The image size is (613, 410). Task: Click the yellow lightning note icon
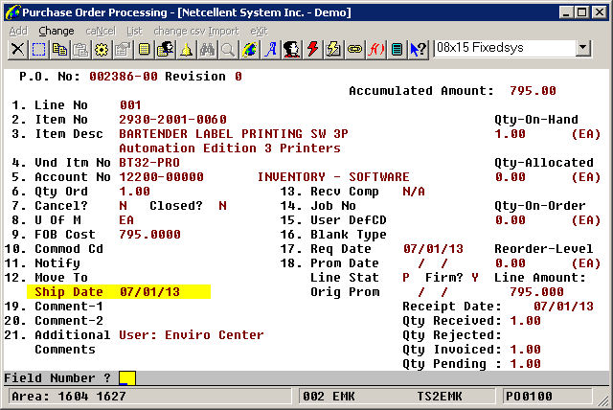tap(333, 50)
